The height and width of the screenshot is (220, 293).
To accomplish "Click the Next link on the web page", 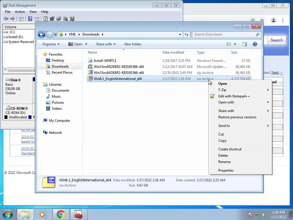I will tap(275, 72).
